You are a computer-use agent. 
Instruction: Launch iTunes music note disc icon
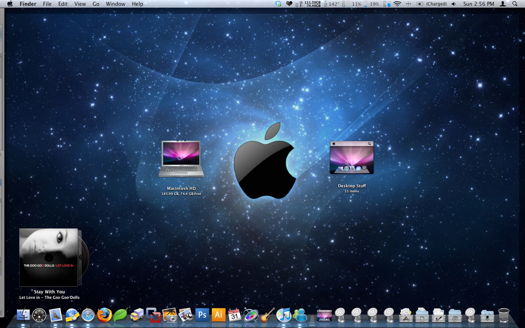pos(284,315)
